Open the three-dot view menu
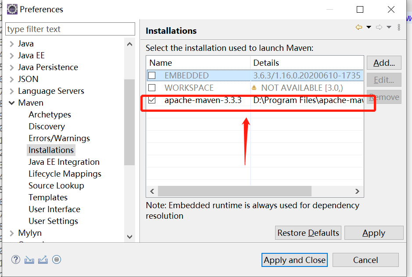Image resolution: width=412 pixels, height=277 pixels. click(x=399, y=27)
